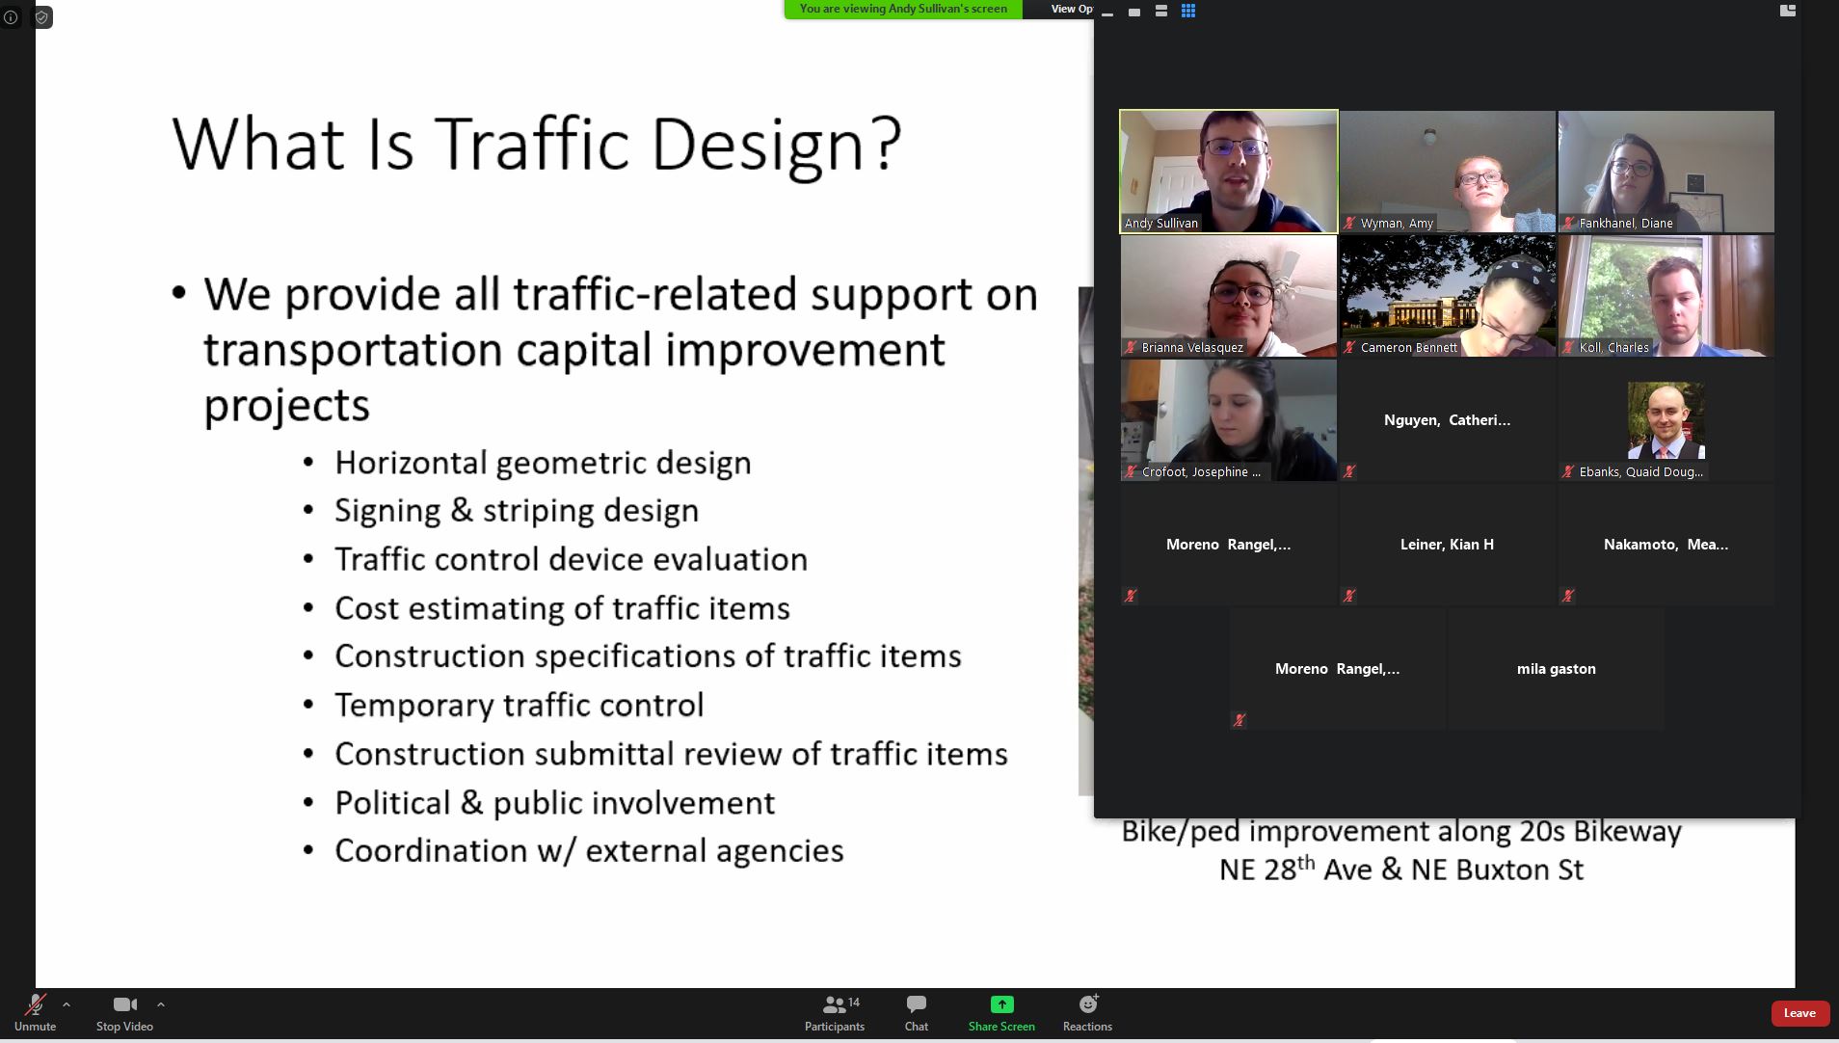Expand audio options arrow beside Unmute
This screenshot has width=1839, height=1043.
pyautogui.click(x=67, y=1004)
